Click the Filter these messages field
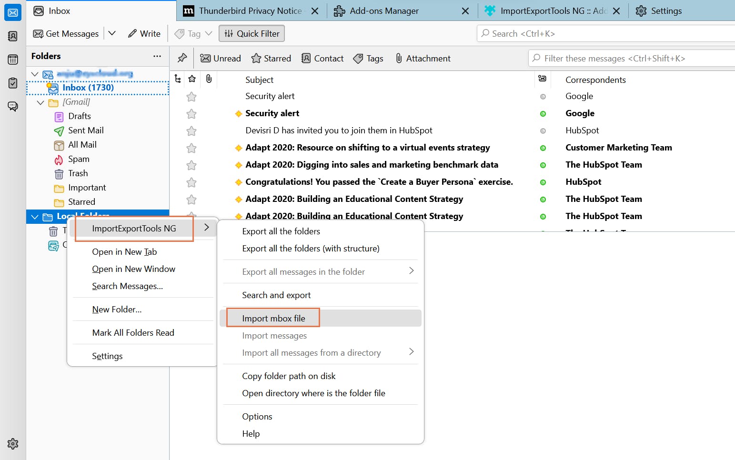Screen dimensions: 735x460 pos(632,59)
